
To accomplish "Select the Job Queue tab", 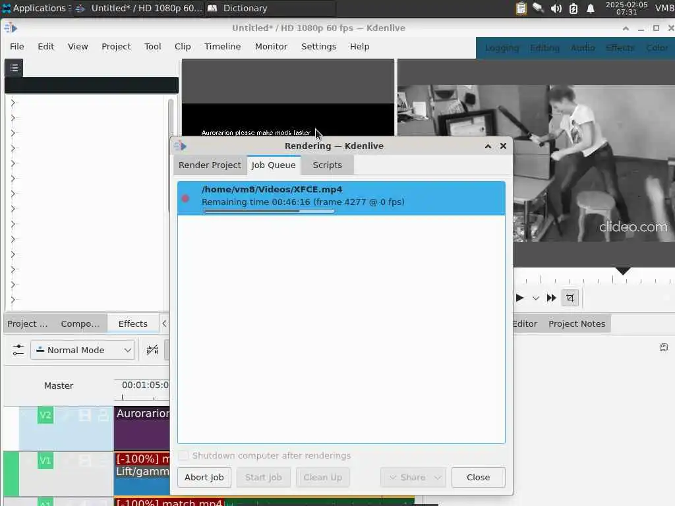I will click(x=274, y=165).
